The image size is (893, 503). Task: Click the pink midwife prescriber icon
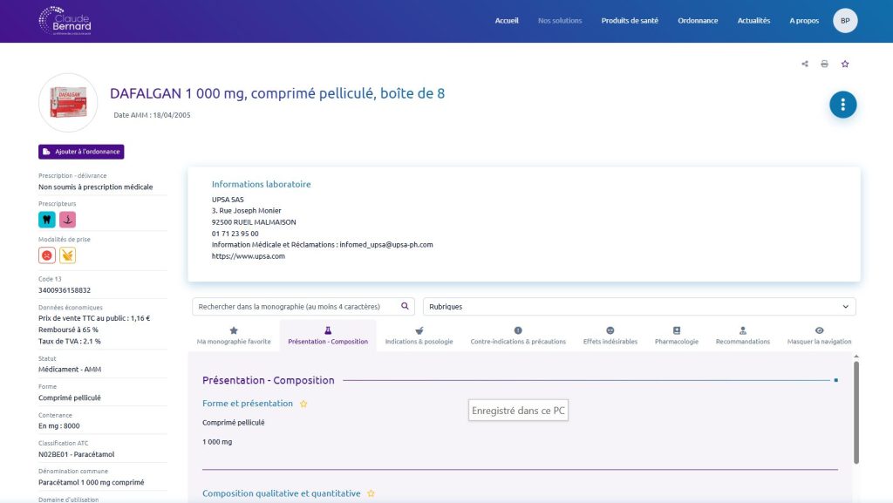68,220
